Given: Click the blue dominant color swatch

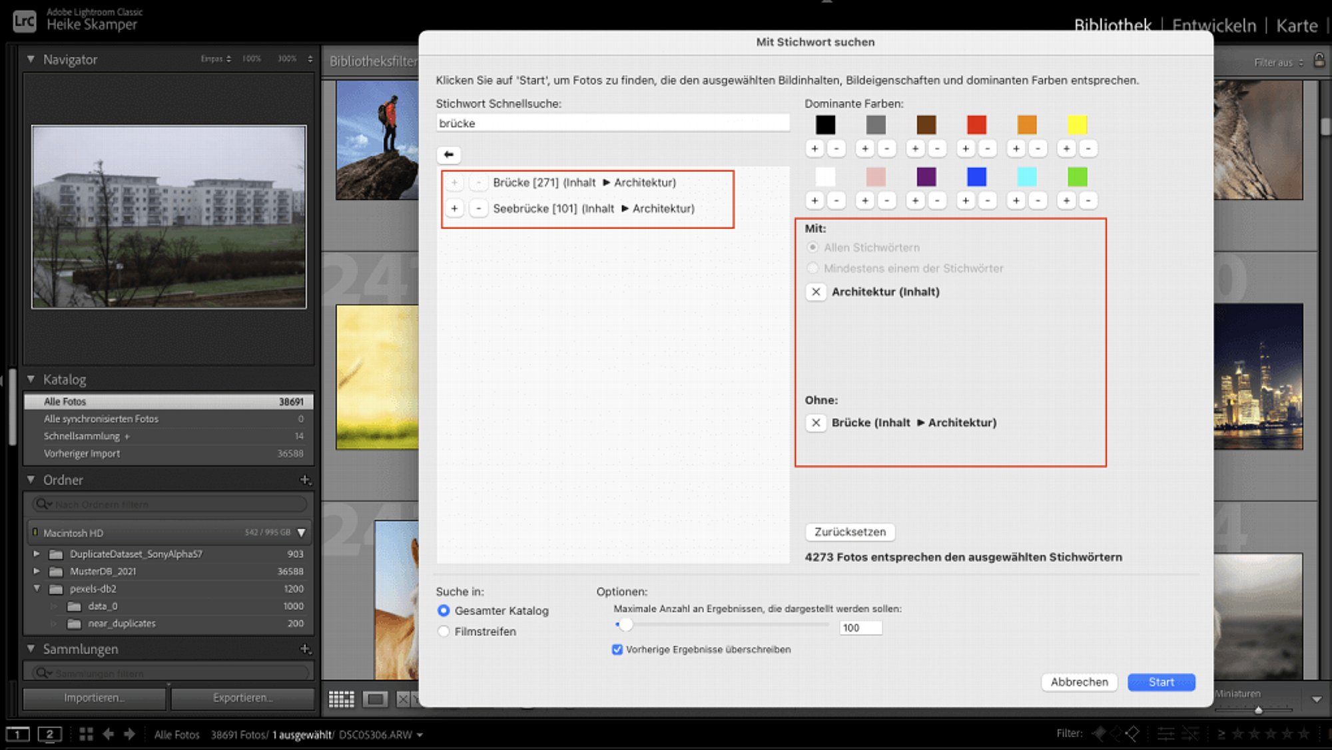Looking at the screenshot, I should [x=976, y=176].
